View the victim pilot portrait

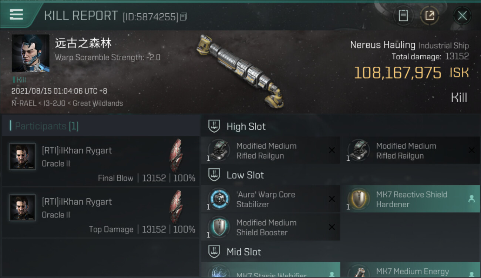(x=30, y=53)
